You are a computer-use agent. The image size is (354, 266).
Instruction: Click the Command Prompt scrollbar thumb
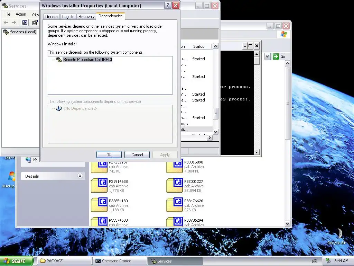tap(257, 61)
